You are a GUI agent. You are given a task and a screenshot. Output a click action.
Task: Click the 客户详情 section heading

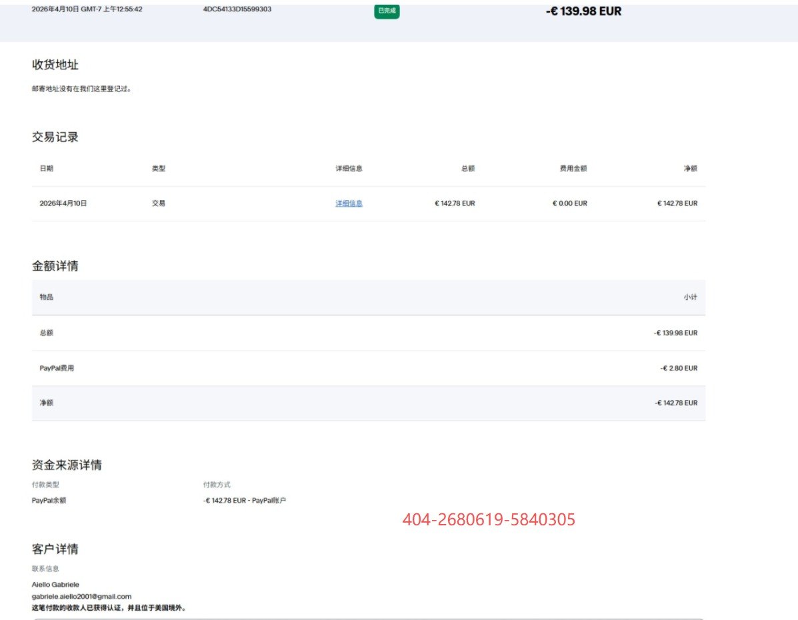[55, 549]
